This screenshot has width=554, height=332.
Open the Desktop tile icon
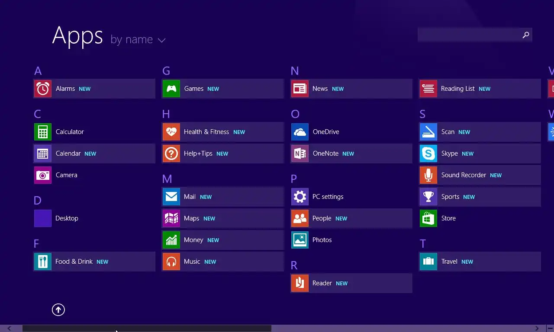(43, 218)
